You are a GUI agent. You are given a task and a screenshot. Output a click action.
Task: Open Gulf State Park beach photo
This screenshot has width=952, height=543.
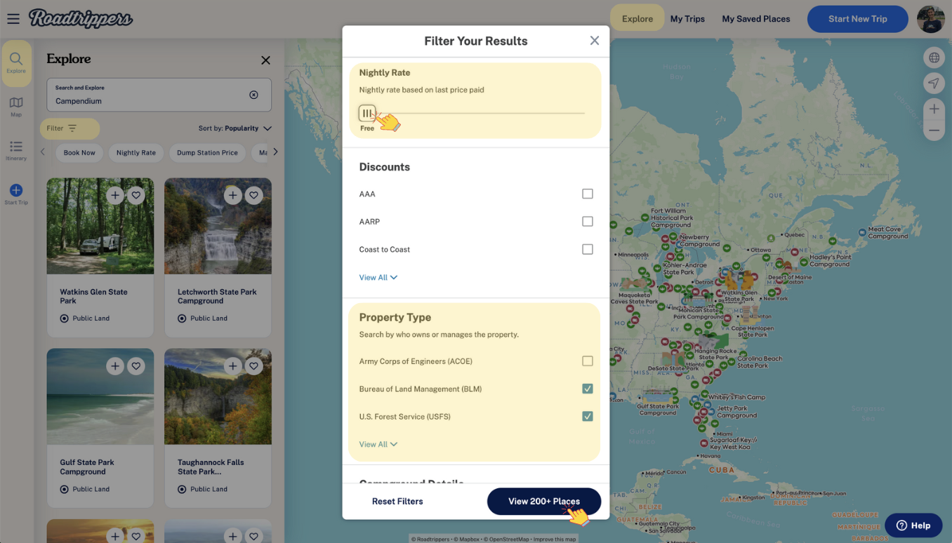[100, 397]
